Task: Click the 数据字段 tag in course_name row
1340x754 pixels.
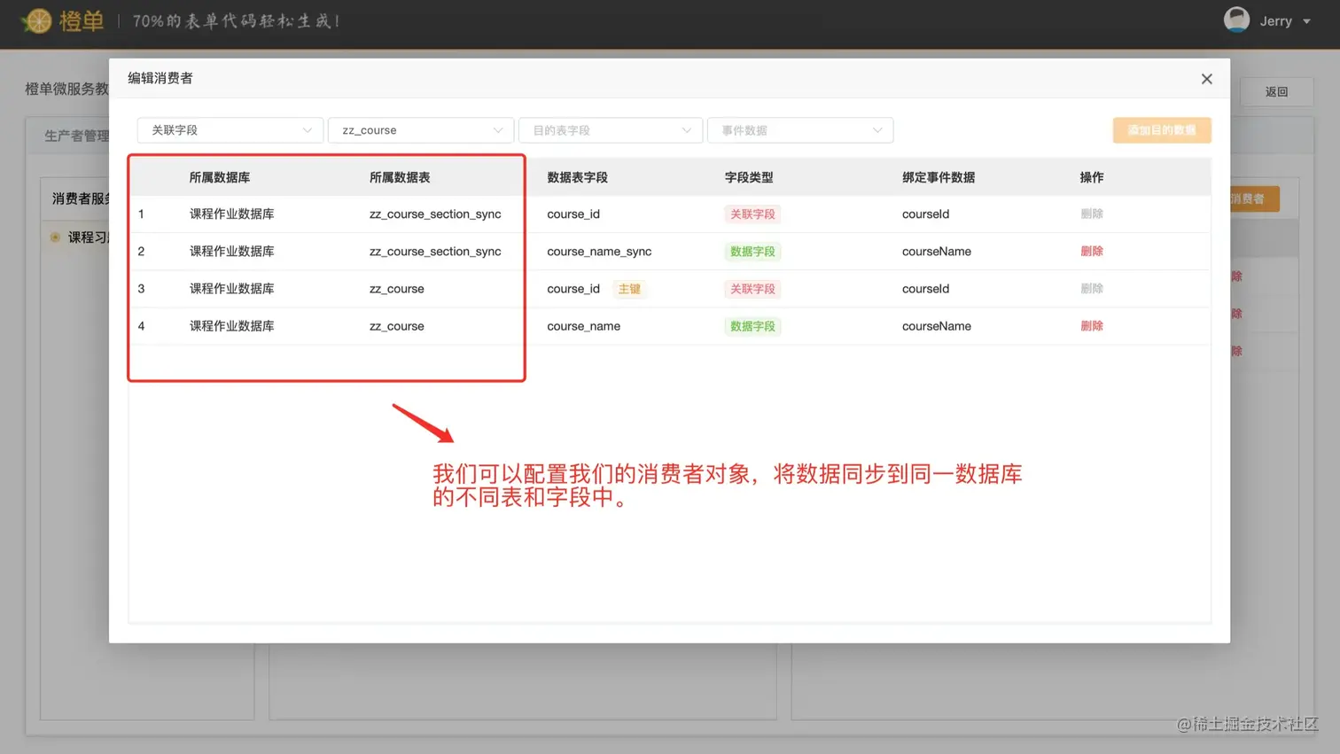Action: (752, 326)
